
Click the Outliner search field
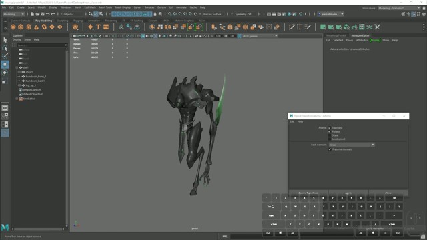[x=40, y=45]
